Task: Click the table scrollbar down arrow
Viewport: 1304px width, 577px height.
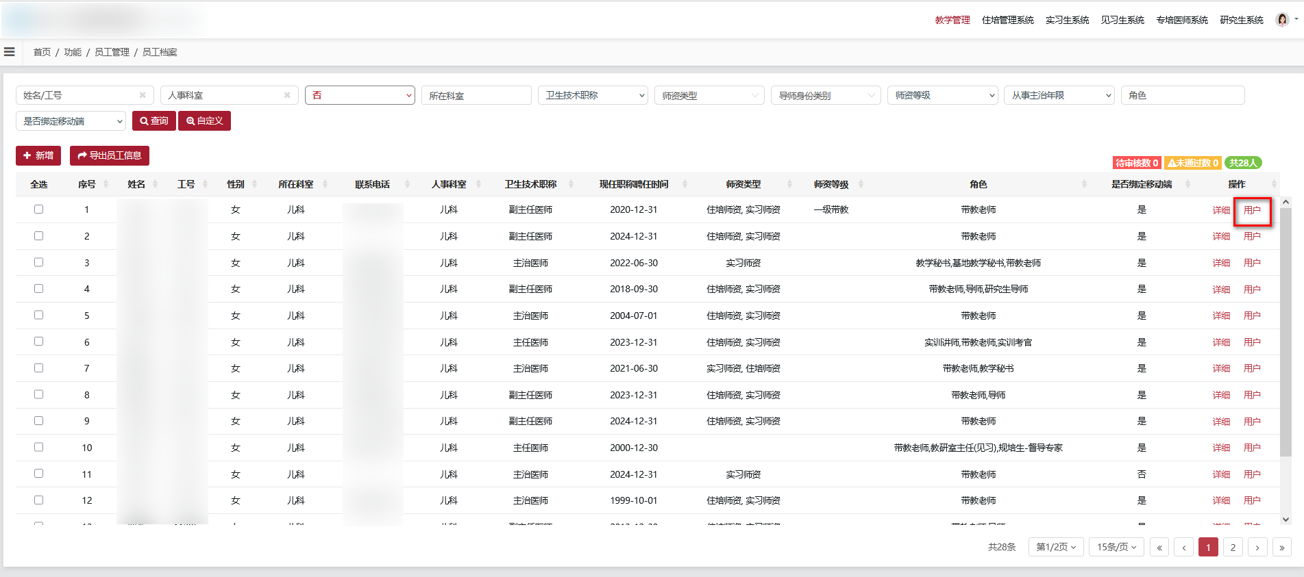Action: coord(1285,520)
